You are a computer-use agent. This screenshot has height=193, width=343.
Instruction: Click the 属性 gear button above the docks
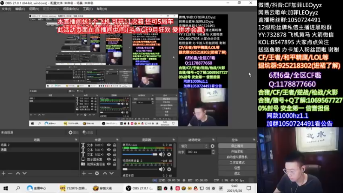(73, 133)
